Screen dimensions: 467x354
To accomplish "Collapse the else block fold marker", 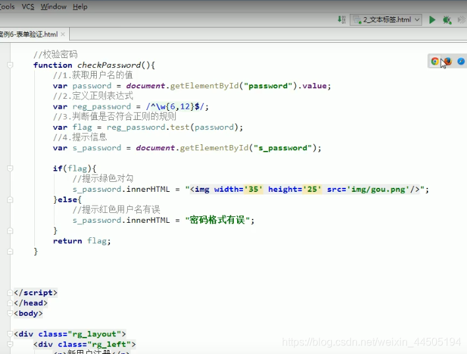I will [10, 199].
